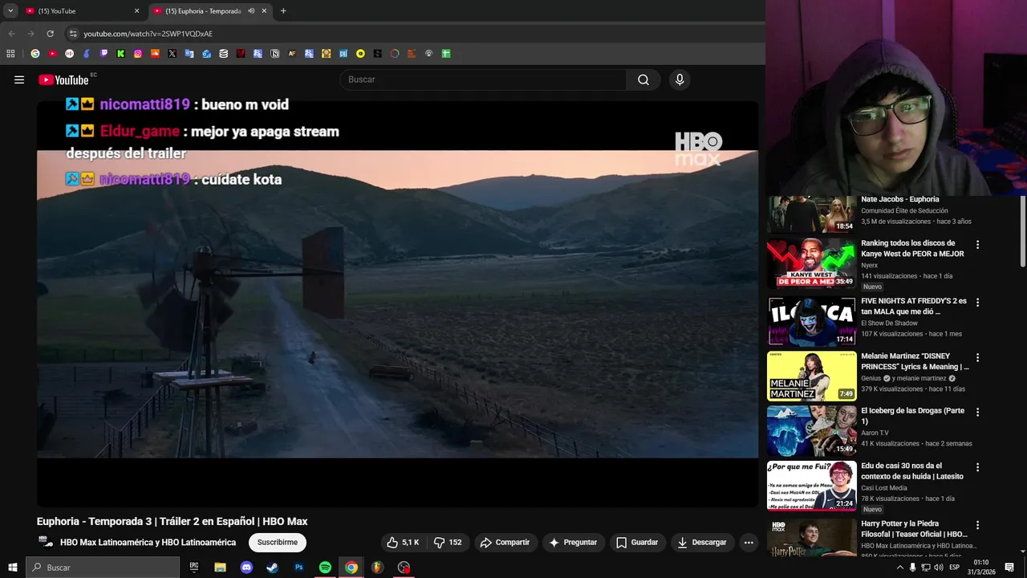Go to the YouTube home logo
Viewport: 1027px width, 578px height.
[63, 79]
